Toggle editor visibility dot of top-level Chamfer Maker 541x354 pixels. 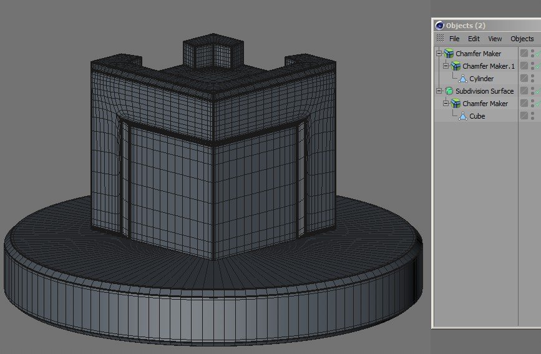click(532, 51)
